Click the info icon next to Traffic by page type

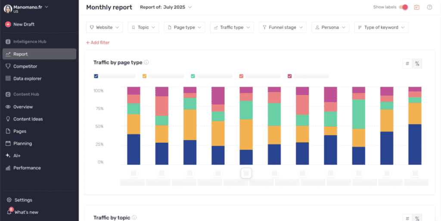146,62
